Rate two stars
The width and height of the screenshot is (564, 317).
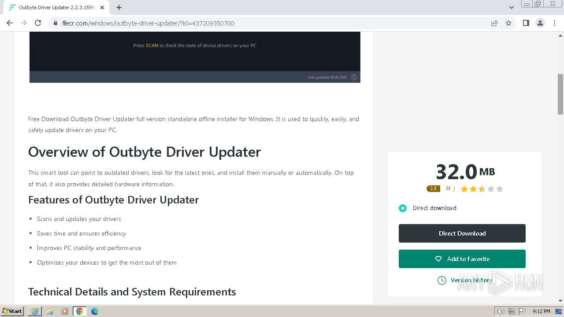[x=473, y=189]
